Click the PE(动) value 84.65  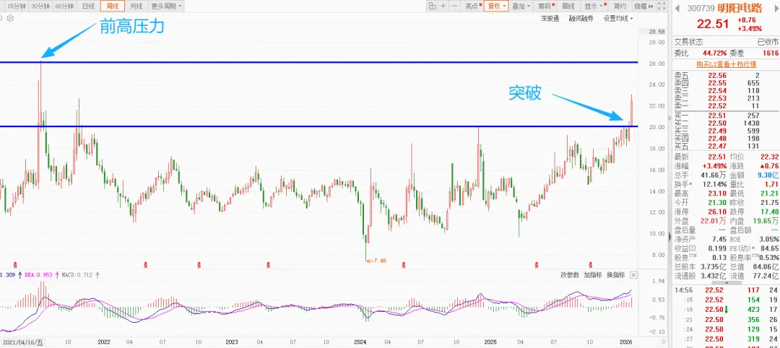[x=769, y=248]
